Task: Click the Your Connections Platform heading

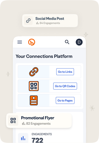Action: coord(44,56)
